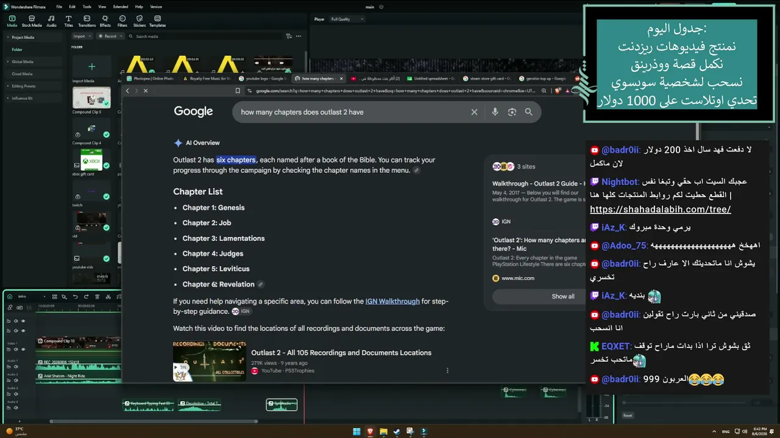The image size is (780, 438).
Task: Open the Filters tab in Filmora
Action: click(122, 21)
